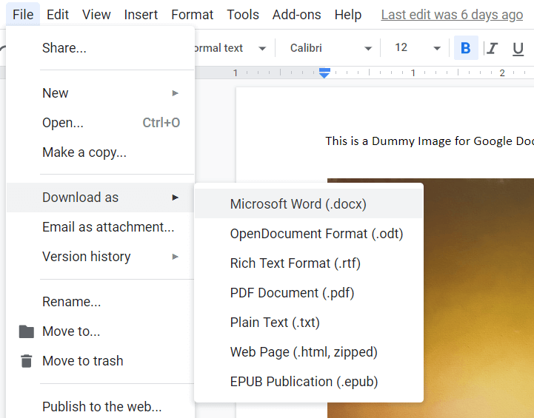
Task: Open the font size 12 dropdown
Action: coord(417,48)
